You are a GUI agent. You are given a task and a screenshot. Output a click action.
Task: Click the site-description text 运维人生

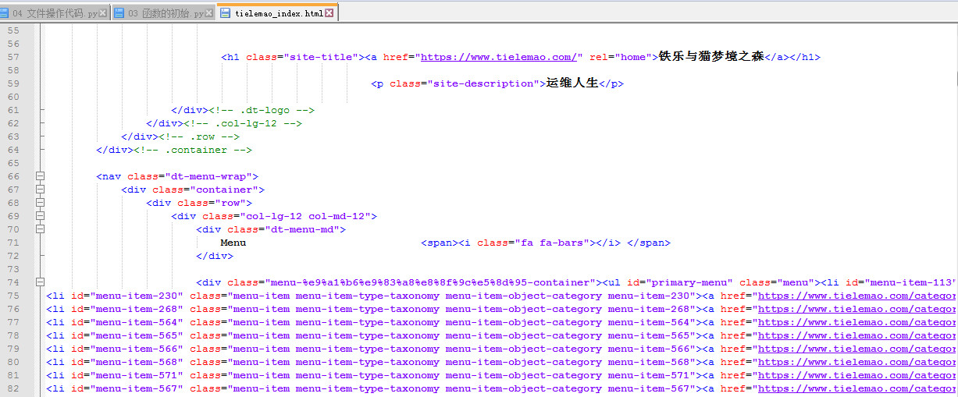coord(572,83)
